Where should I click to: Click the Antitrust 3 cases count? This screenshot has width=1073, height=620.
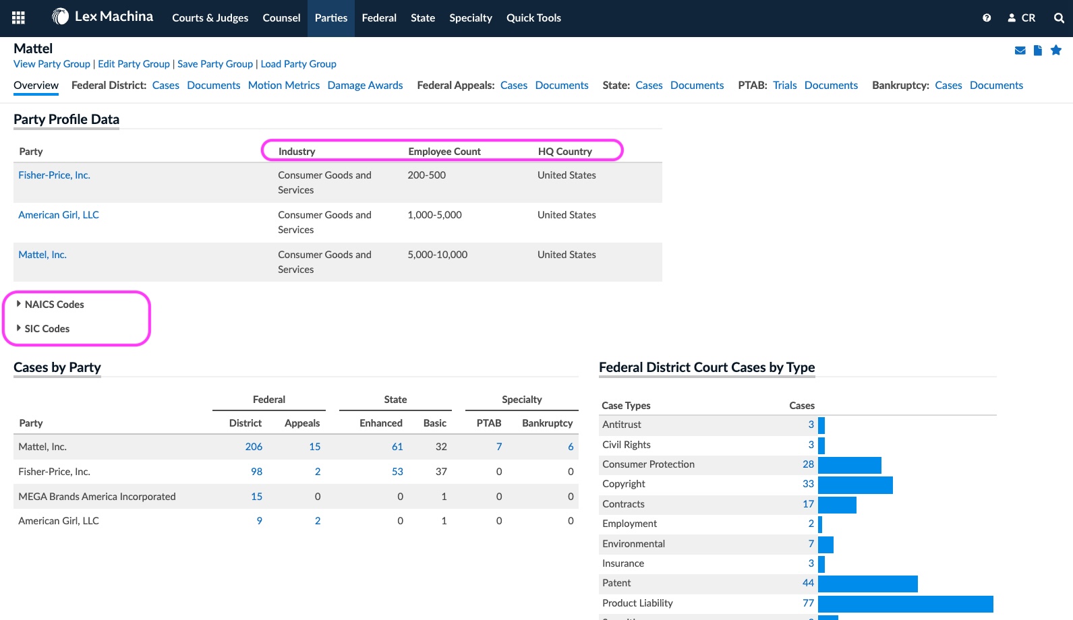[x=811, y=425]
